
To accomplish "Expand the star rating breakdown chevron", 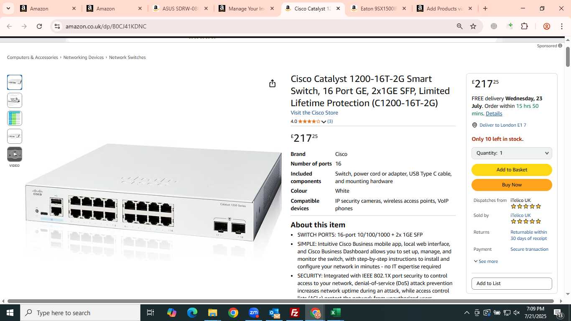I will tap(324, 122).
